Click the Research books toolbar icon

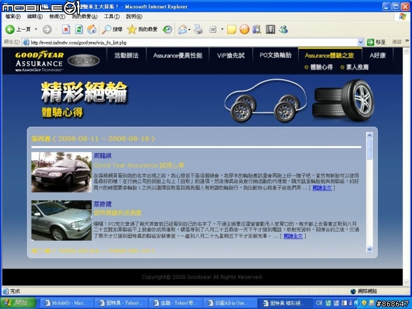(x=257, y=29)
